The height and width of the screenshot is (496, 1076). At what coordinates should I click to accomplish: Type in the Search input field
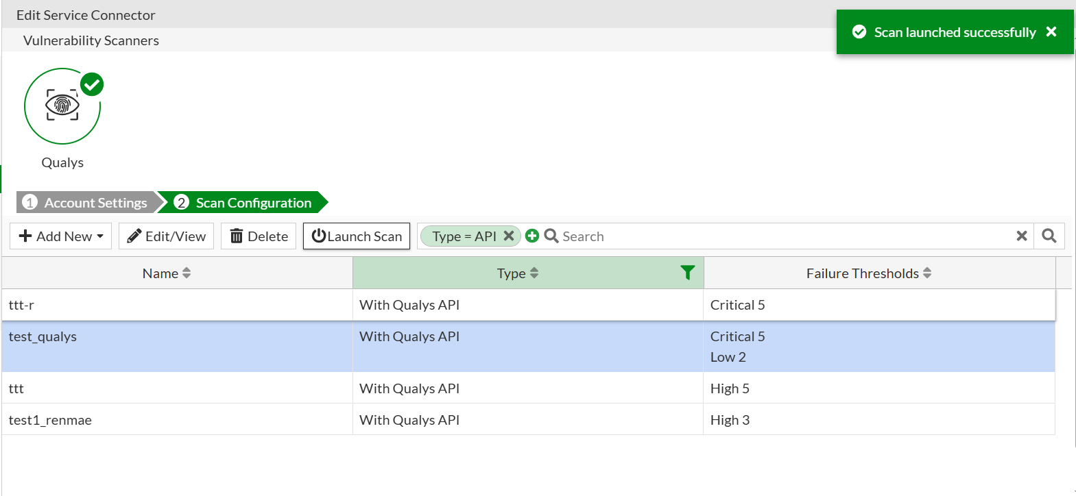coord(782,236)
